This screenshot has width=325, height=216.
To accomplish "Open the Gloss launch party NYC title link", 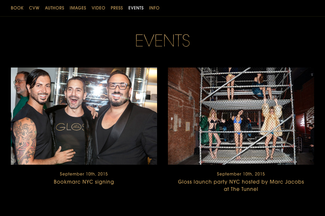I will point(241,185).
